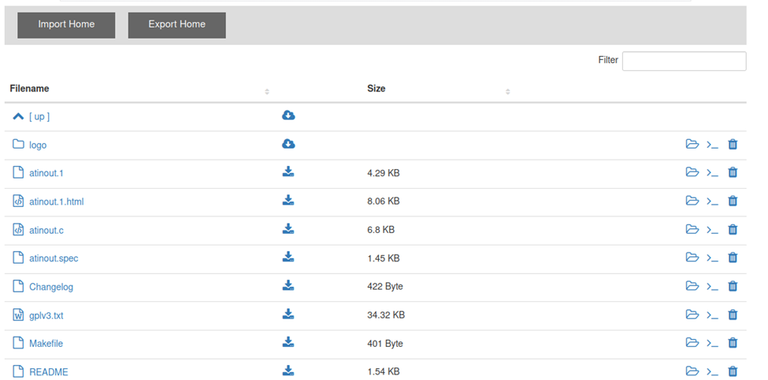The image size is (768, 380).
Task: Click folder-open icon for atinout.spec
Action: coord(692,256)
